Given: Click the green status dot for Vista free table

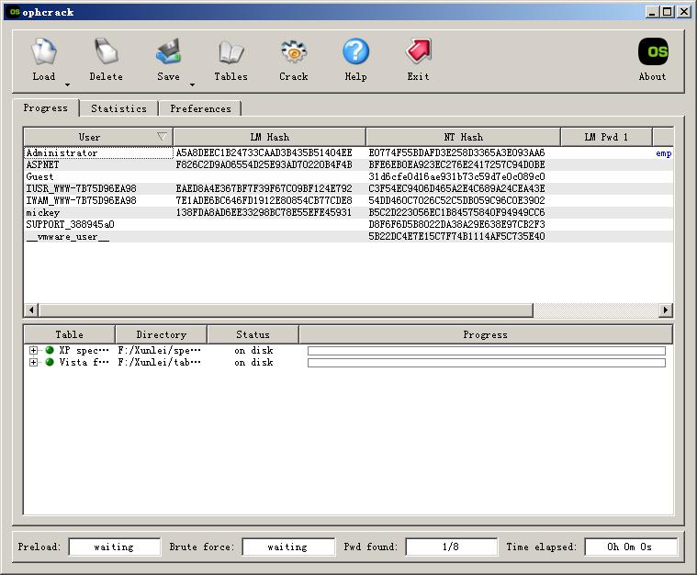Looking at the screenshot, I should [x=50, y=363].
